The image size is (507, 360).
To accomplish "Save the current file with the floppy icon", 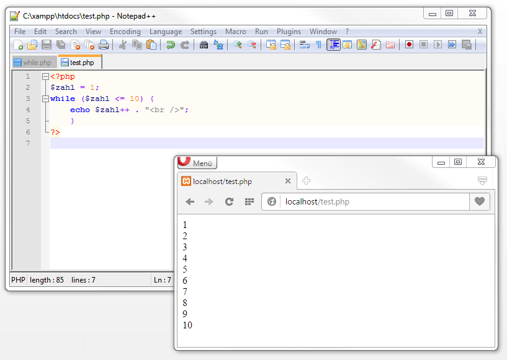I will click(47, 45).
